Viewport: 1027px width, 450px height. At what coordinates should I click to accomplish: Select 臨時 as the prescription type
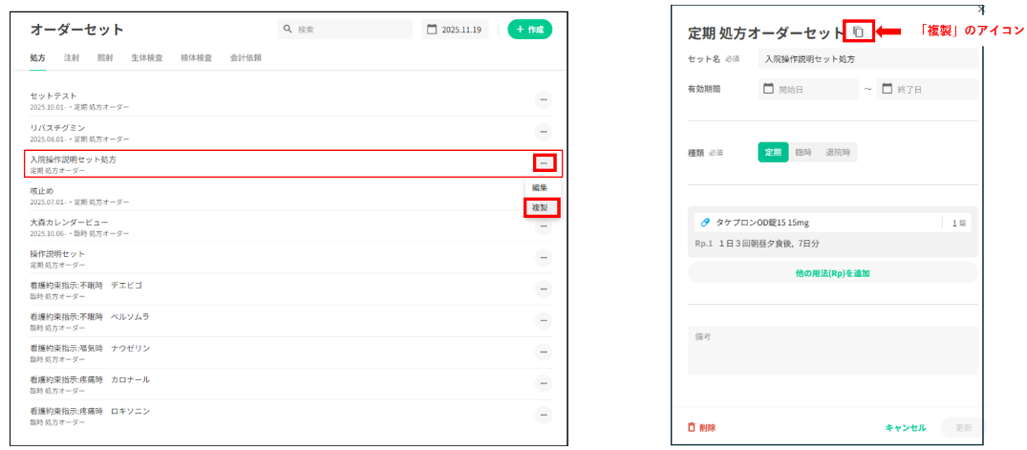(x=803, y=152)
